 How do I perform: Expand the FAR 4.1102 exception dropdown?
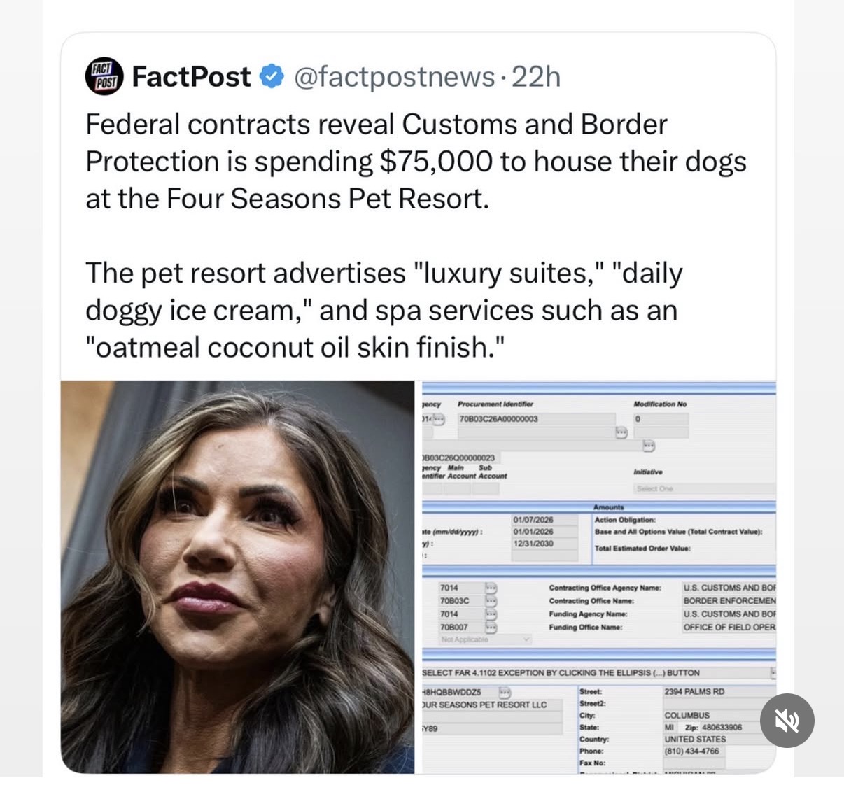773,672
